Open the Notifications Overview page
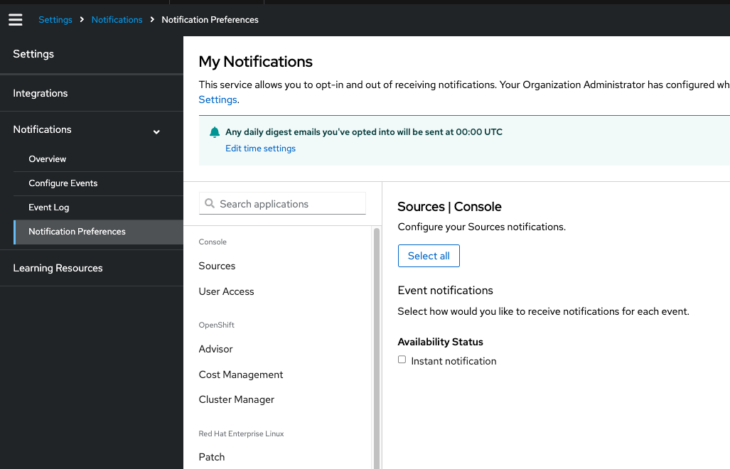 coord(48,159)
